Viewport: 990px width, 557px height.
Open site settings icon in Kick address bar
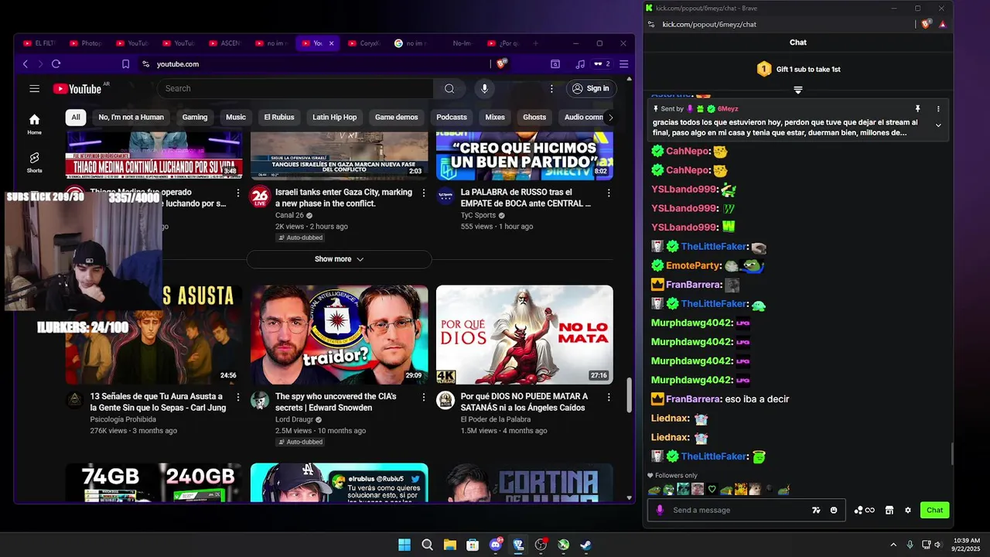pos(651,24)
